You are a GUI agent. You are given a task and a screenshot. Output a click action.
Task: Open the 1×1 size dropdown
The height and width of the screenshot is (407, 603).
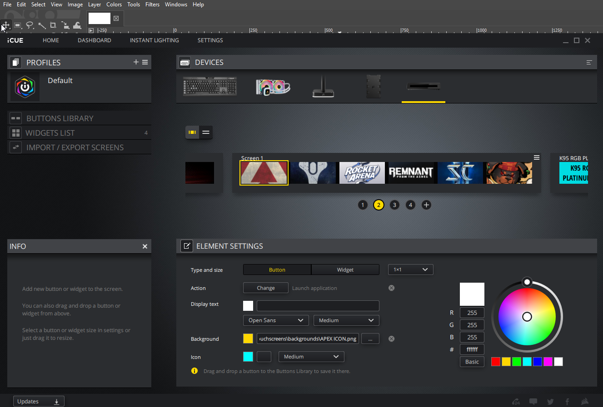pyautogui.click(x=410, y=269)
